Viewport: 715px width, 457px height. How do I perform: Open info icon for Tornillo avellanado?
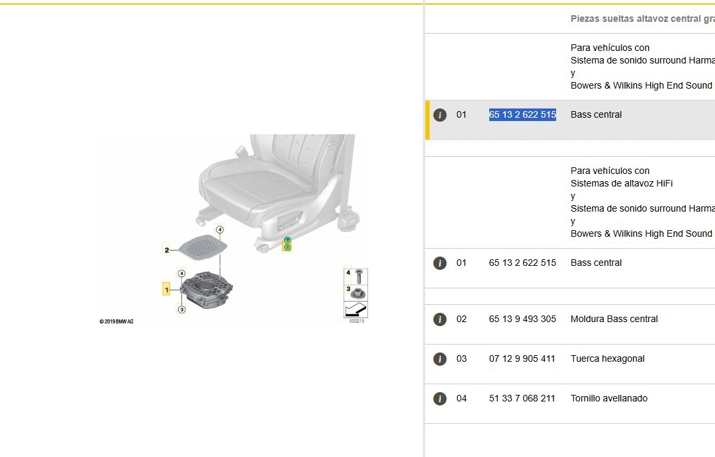(440, 399)
